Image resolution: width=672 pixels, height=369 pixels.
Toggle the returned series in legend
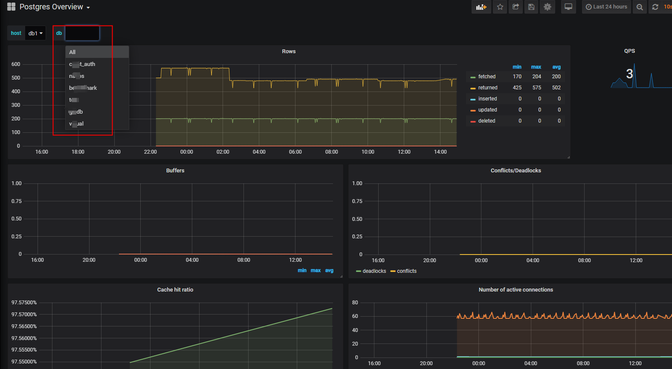(488, 88)
